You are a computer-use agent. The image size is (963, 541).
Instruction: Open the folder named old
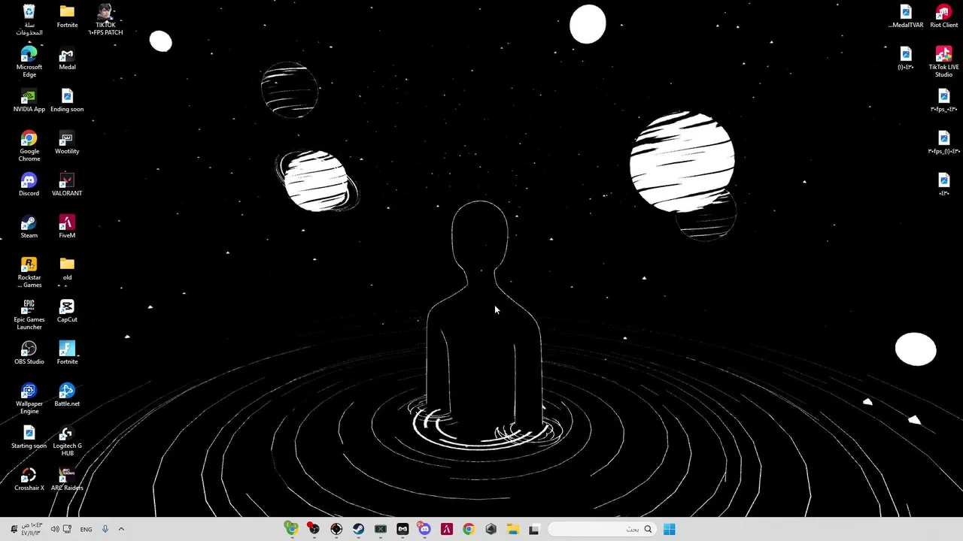[x=67, y=269]
